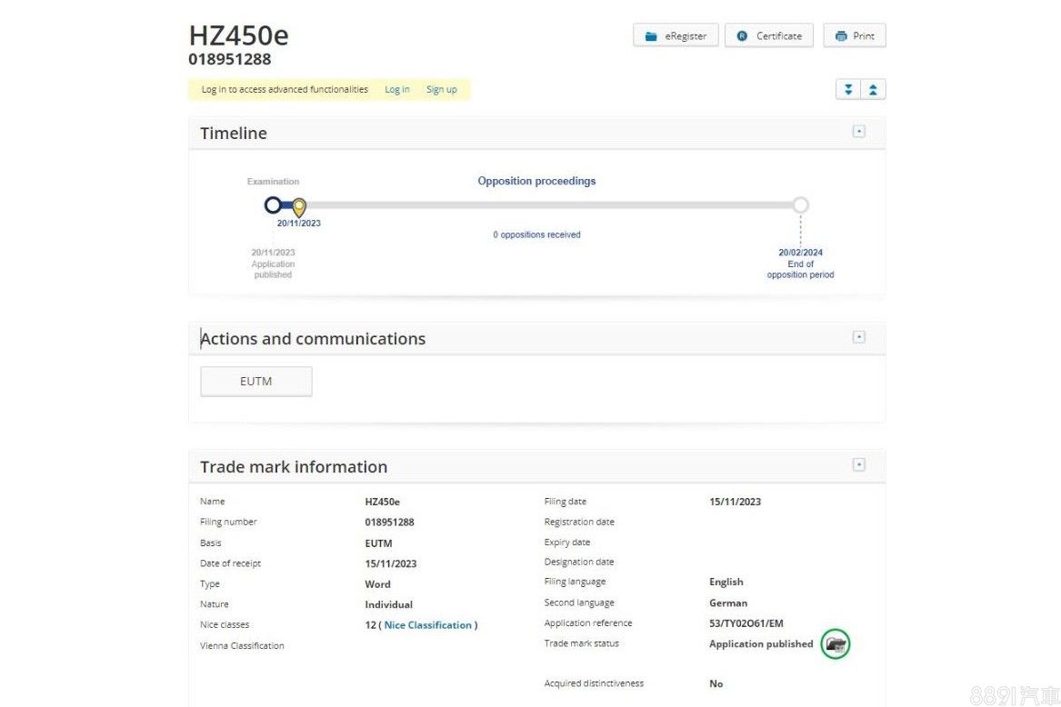This screenshot has width=1061, height=707.
Task: Click the end of opposition period circle
Action: (x=800, y=205)
